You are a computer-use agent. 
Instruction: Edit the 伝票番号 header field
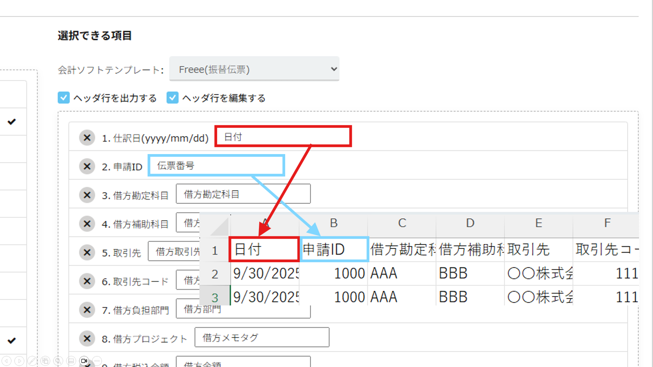tap(216, 166)
